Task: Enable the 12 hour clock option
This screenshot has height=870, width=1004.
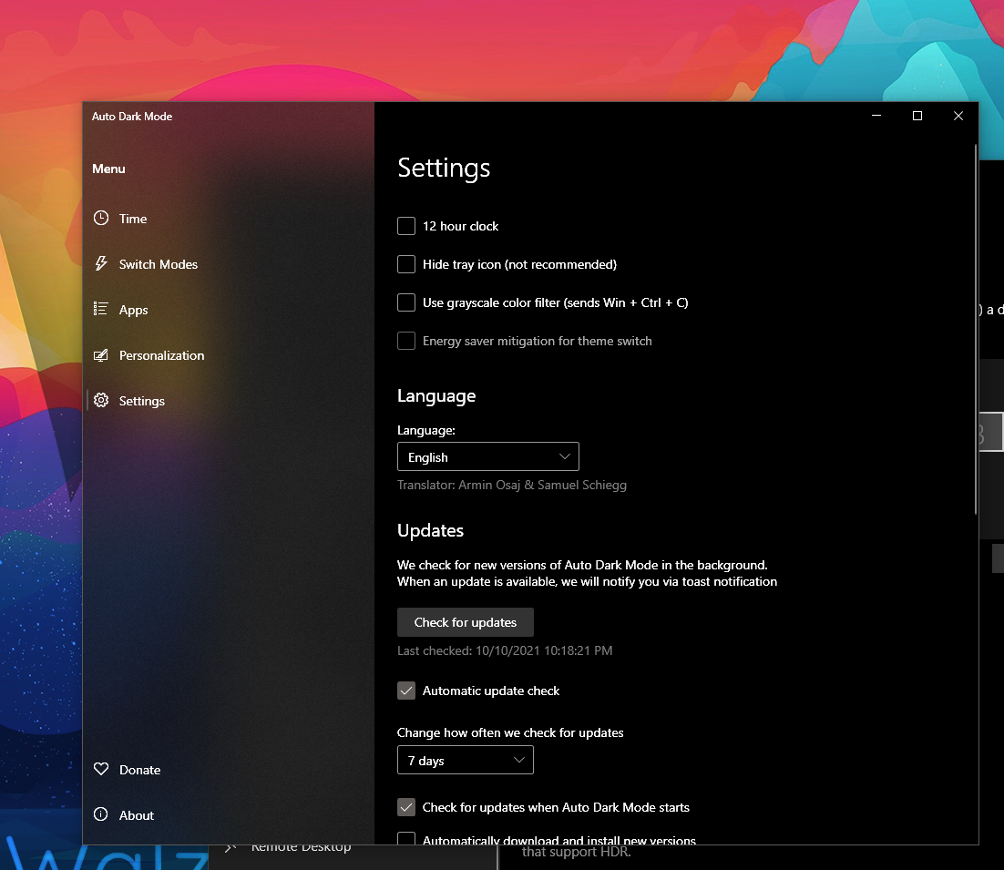Action: tap(405, 226)
